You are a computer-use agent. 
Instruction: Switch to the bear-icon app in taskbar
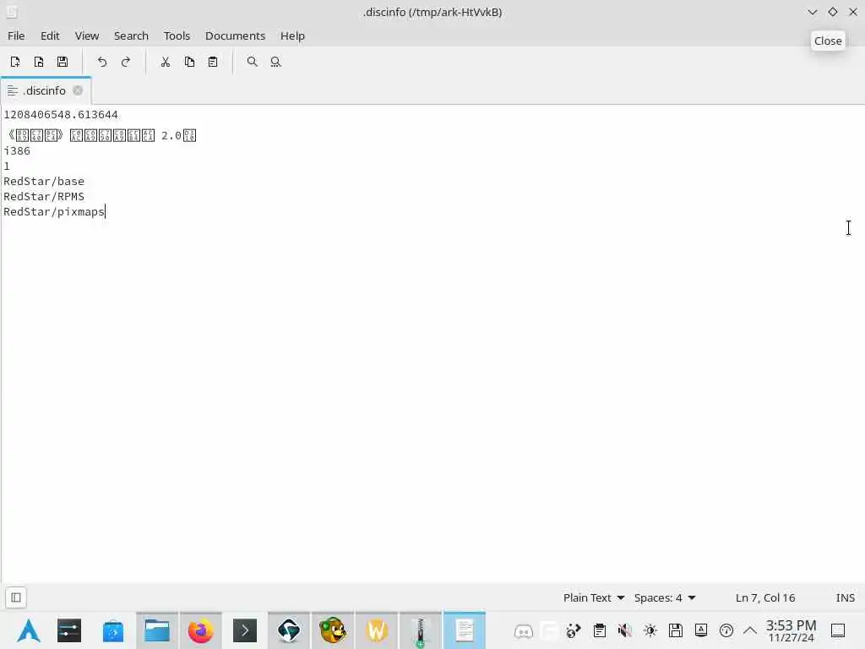333,630
